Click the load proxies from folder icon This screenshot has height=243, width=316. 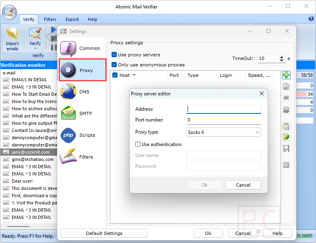click(x=286, y=137)
